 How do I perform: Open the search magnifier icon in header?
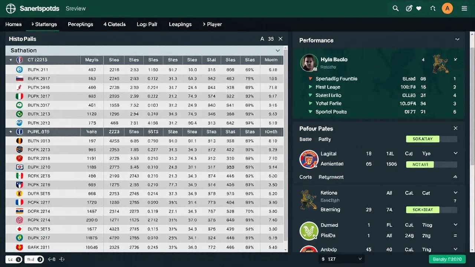click(396, 8)
